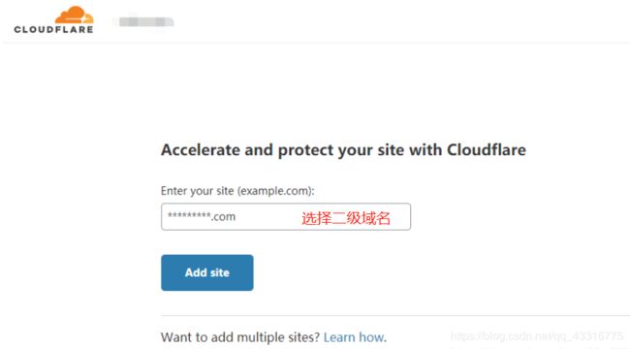Viewport: 630px width, 349px height.
Task: Open the Learn how link
Action: click(x=355, y=337)
